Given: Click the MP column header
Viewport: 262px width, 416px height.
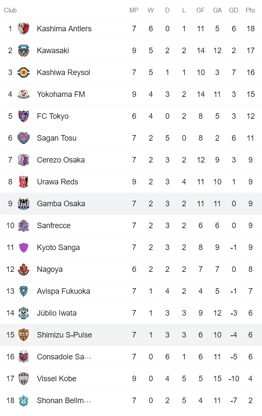Looking at the screenshot, I should pos(134,10).
